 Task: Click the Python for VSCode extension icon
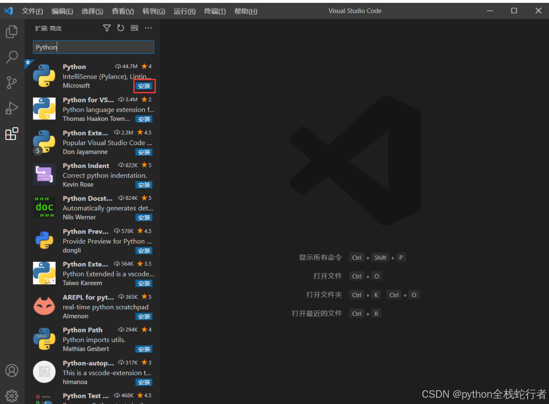point(44,108)
